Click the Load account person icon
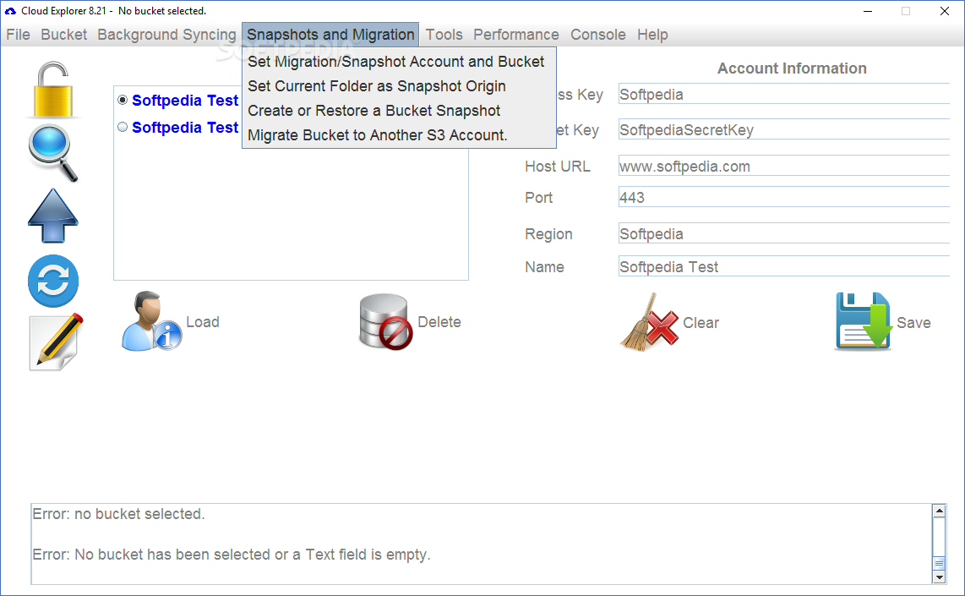Viewport: 965px width, 596px height. (x=150, y=320)
